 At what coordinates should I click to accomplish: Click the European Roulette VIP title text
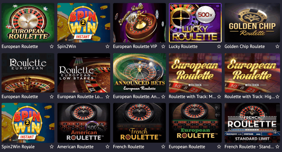pyautogui.click(x=135, y=46)
